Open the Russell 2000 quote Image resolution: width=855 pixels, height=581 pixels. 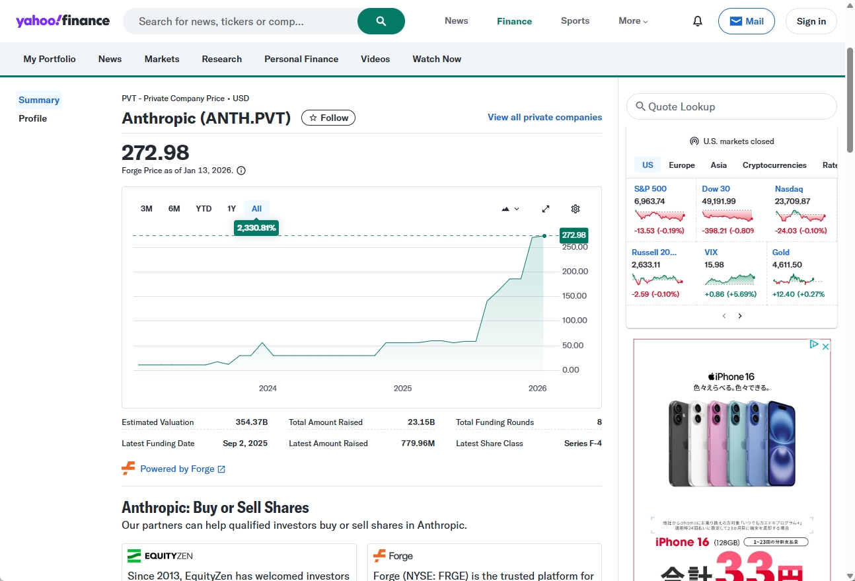(x=655, y=252)
